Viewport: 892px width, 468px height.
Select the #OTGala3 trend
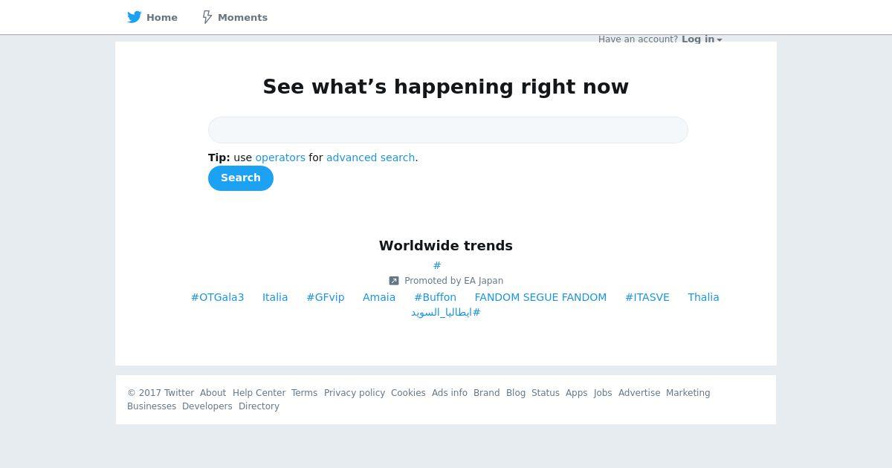click(217, 297)
